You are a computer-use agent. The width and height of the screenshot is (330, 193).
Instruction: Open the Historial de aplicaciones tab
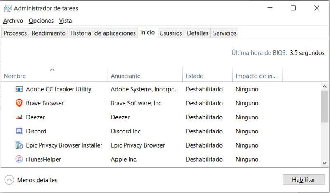point(103,33)
